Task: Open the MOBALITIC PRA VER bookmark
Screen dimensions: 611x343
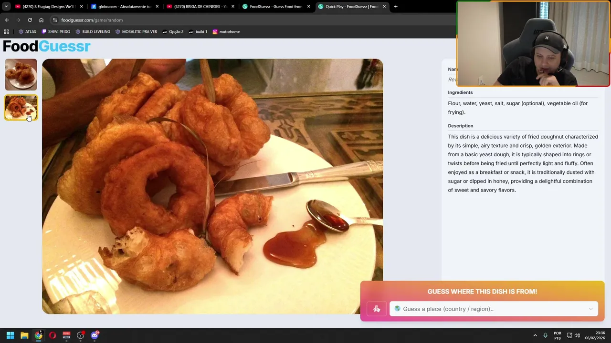Action: (136, 31)
